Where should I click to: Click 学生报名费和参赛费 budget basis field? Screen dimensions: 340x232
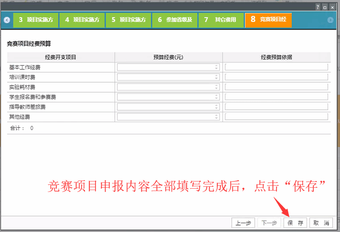pos(276,97)
